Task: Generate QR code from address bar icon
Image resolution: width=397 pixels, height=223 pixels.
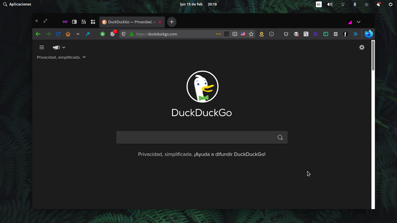Action: (227, 34)
